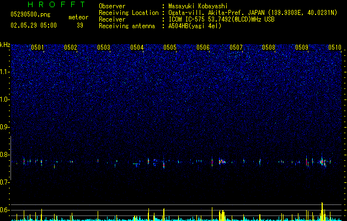Viewport: 347px width, 221px height.
Task: Click the 0.6 frequency axis label
Action: click(4, 210)
